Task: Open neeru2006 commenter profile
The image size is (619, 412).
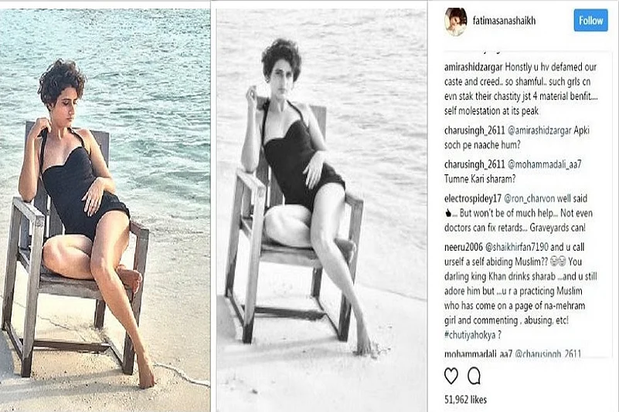Action: pyautogui.click(x=464, y=247)
